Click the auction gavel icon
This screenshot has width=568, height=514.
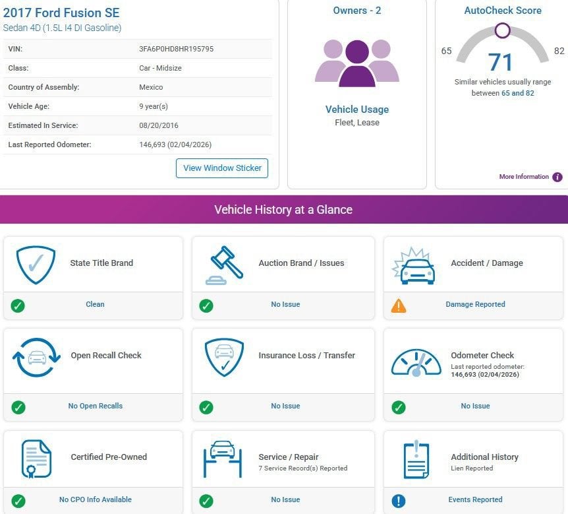pyautogui.click(x=224, y=265)
